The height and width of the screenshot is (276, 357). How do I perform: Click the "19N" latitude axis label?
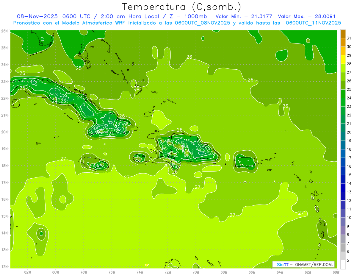pyautogui.click(x=4, y=149)
